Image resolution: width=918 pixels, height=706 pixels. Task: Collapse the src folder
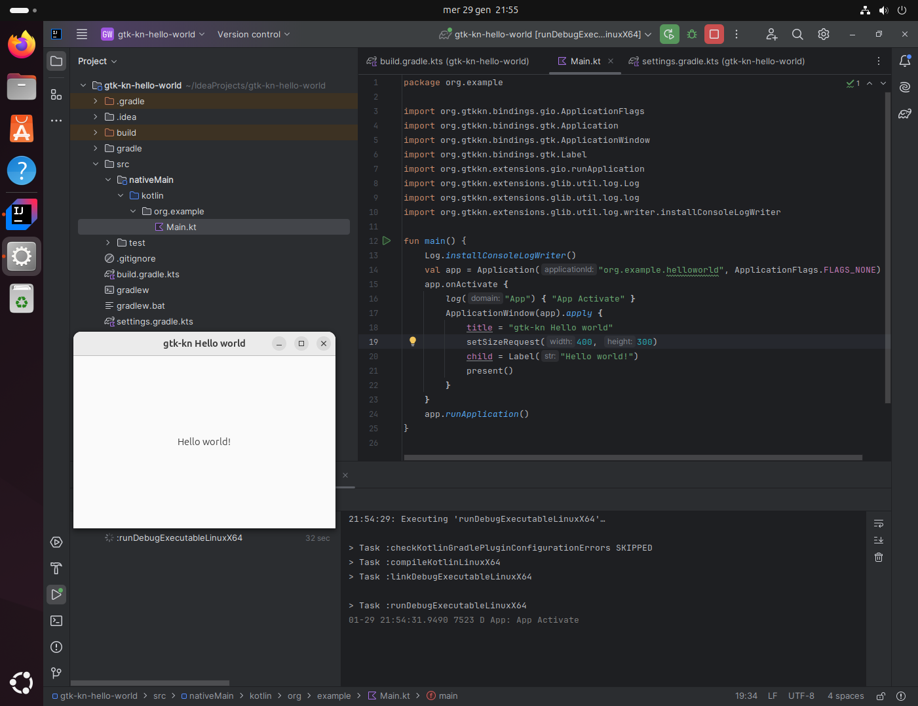[96, 164]
